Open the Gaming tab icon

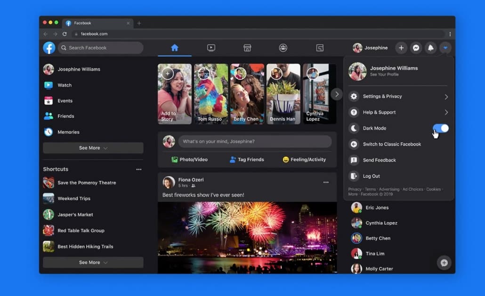[320, 48]
